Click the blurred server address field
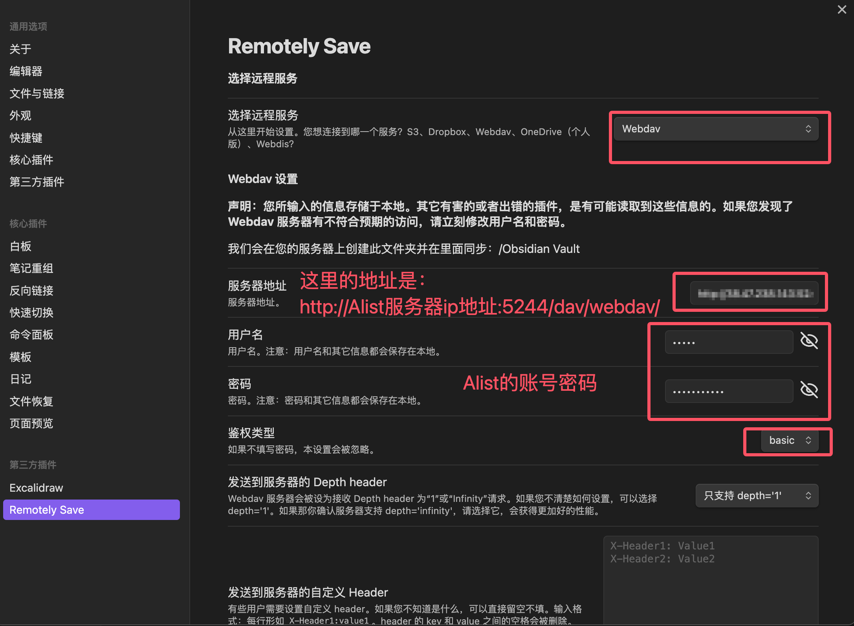The height and width of the screenshot is (626, 854). (754, 293)
